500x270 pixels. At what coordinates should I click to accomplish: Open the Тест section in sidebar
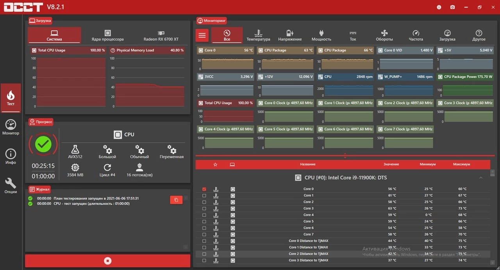[x=11, y=98]
